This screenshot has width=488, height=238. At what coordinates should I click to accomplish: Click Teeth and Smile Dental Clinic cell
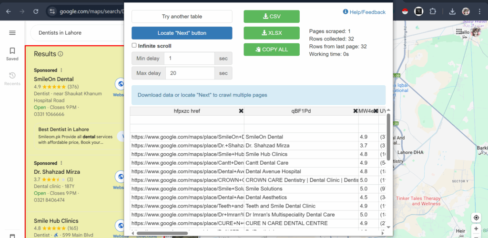tap(301, 206)
